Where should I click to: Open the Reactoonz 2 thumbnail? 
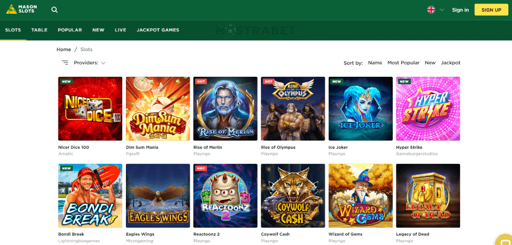pos(225,196)
